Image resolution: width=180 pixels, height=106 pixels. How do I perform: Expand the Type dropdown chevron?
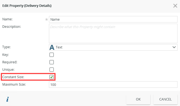click(x=174, y=47)
